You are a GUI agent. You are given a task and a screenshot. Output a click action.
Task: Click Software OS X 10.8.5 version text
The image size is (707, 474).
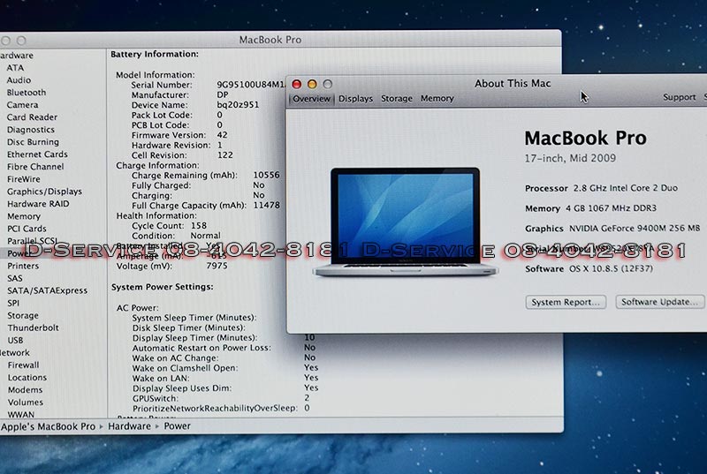click(x=589, y=268)
